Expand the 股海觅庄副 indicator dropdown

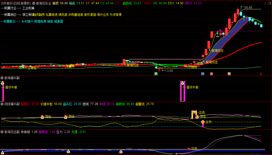2,132
